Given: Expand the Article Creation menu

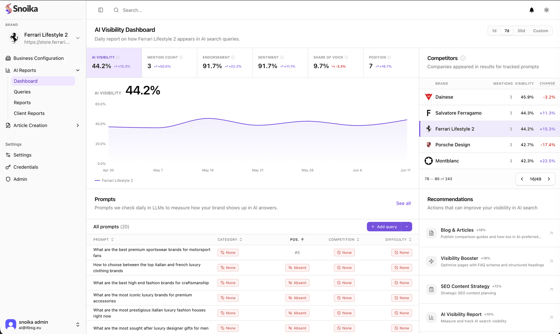Looking at the screenshot, I should pos(78,126).
